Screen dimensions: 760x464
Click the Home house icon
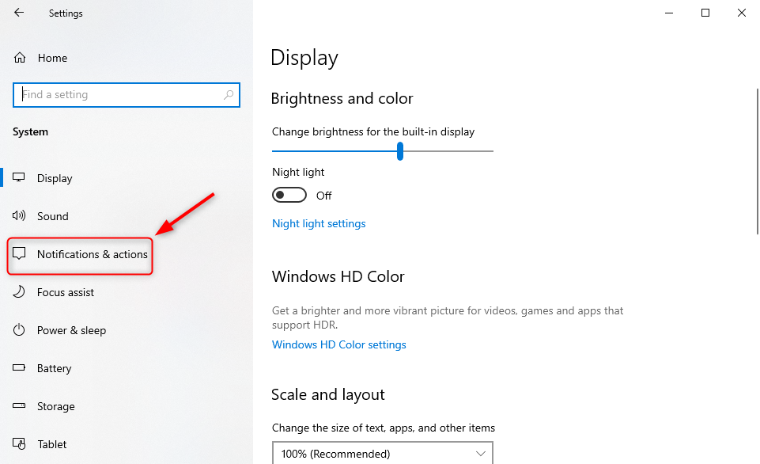20,58
